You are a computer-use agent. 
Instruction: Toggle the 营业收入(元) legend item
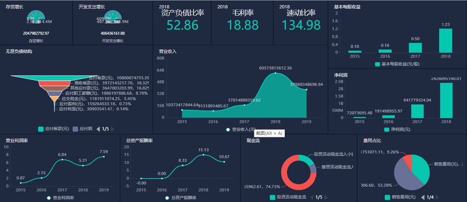click(241, 129)
